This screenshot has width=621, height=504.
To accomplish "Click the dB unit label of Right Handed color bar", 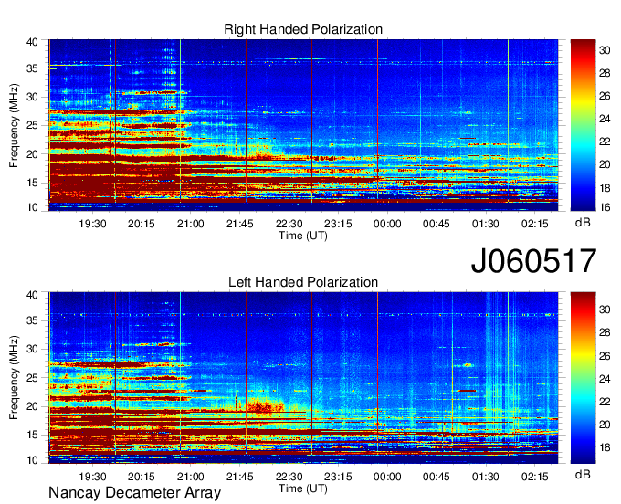I will [x=583, y=223].
